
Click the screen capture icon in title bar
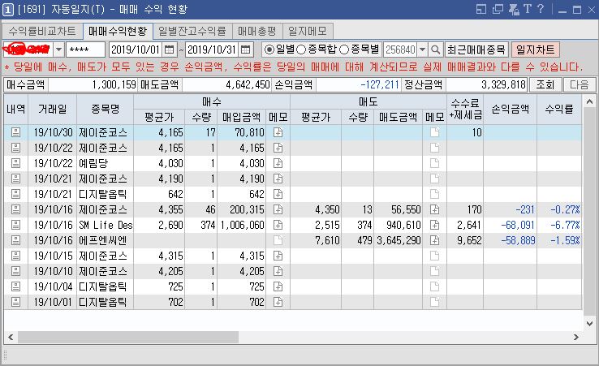coord(514,9)
